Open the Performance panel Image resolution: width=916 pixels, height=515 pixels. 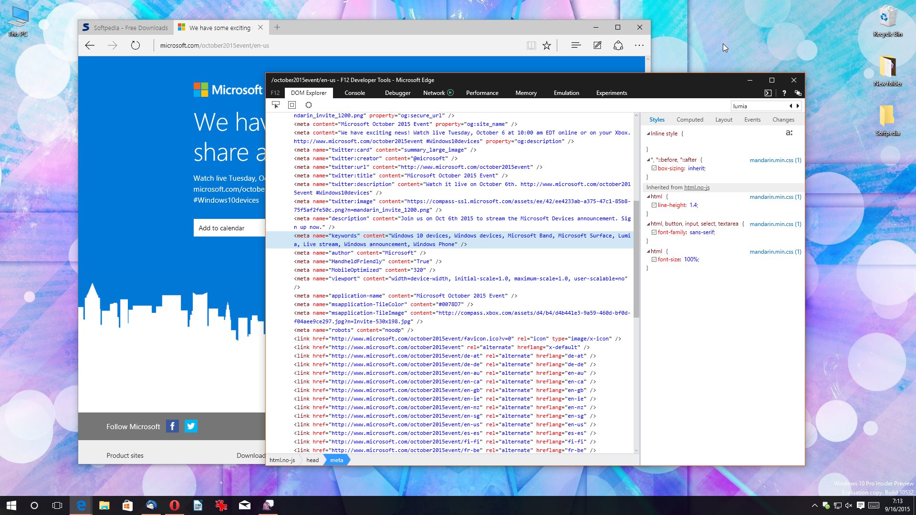(x=482, y=93)
